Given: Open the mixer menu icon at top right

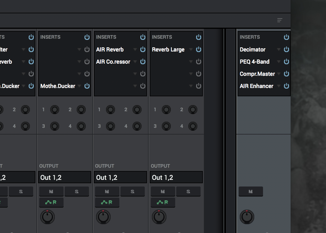Looking at the screenshot, I should 280,20.
